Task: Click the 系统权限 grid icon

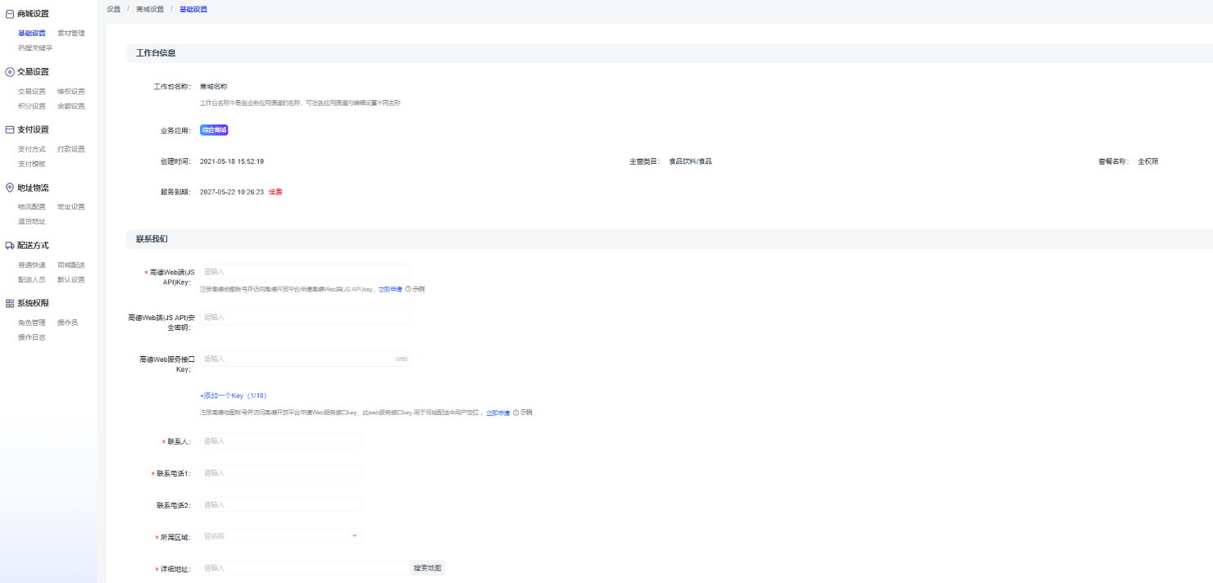Action: (10, 304)
